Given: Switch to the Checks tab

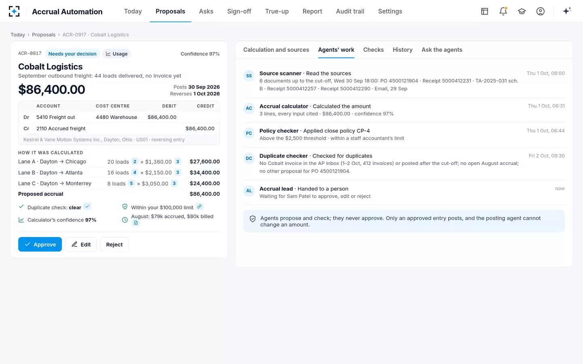Looking at the screenshot, I should coord(373,50).
